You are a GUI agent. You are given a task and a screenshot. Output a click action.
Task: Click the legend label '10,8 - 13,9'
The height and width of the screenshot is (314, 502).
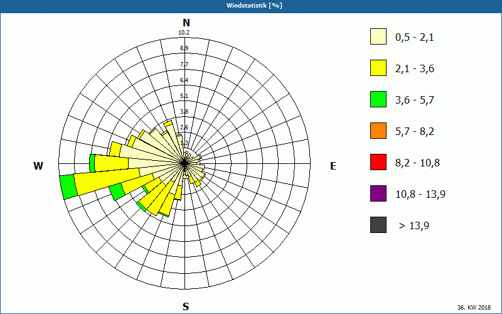(420, 195)
